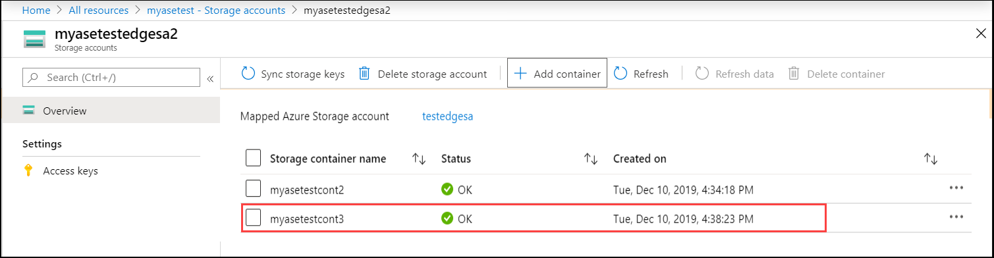Click the Refresh data icon
Viewport: 994px width, 258px height.
(x=702, y=74)
